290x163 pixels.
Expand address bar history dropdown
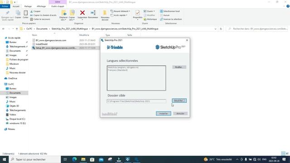tap(215, 29)
